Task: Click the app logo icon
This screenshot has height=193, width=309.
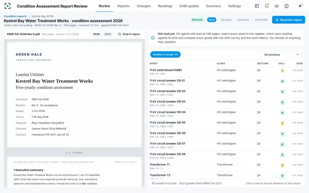Action: click(x=7, y=6)
